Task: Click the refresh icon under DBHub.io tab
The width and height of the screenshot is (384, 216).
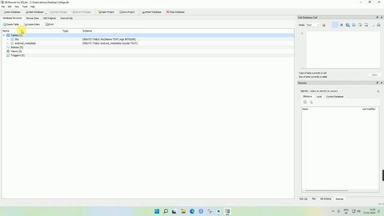Action: (305, 102)
